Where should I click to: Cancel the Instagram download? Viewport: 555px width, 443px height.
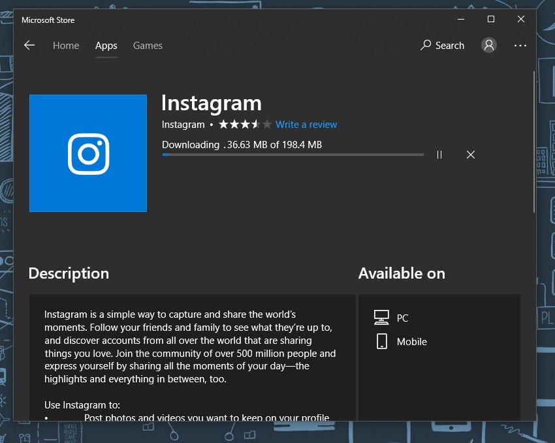click(x=470, y=155)
